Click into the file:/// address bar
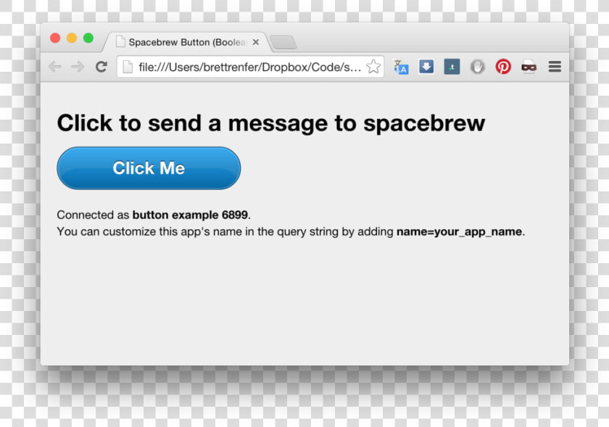 click(x=250, y=67)
